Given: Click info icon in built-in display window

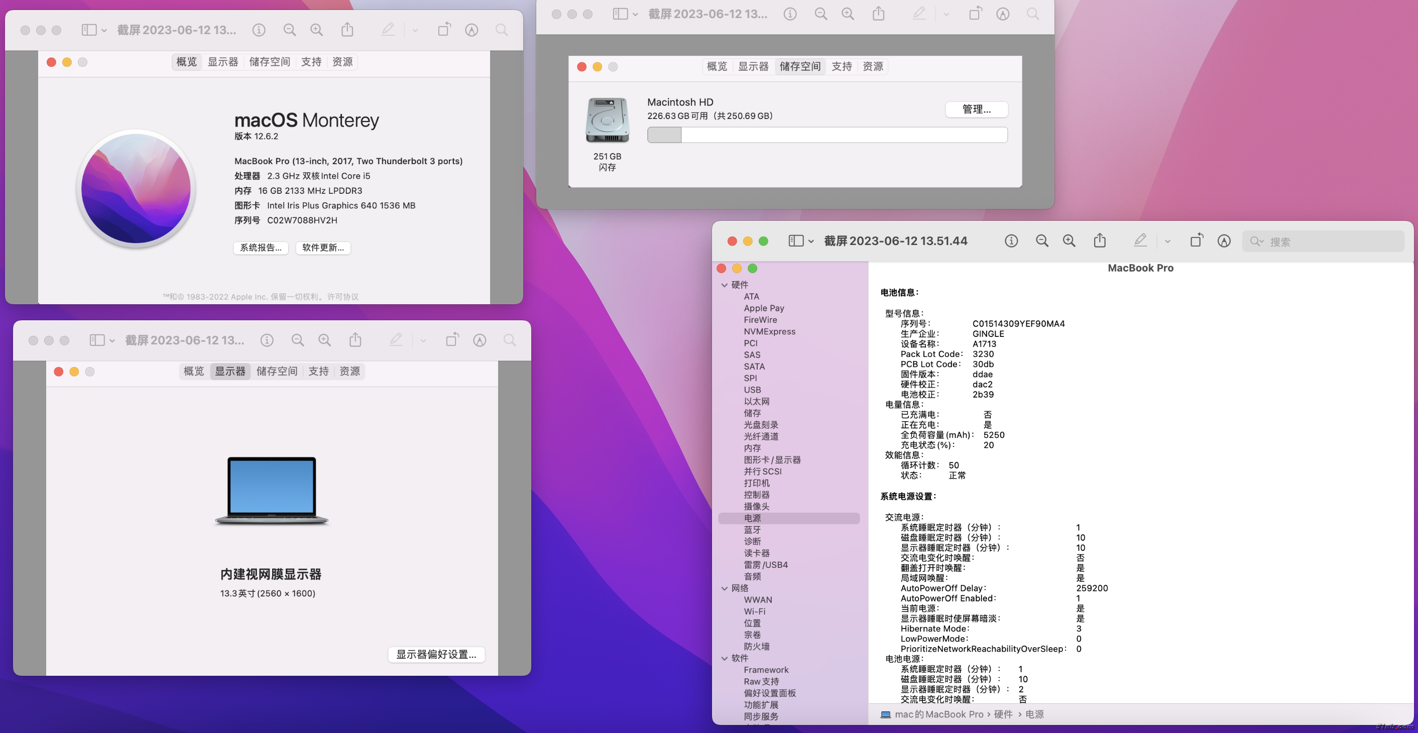Looking at the screenshot, I should point(267,340).
